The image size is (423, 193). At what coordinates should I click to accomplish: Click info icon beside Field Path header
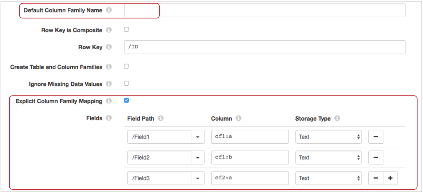click(x=161, y=118)
